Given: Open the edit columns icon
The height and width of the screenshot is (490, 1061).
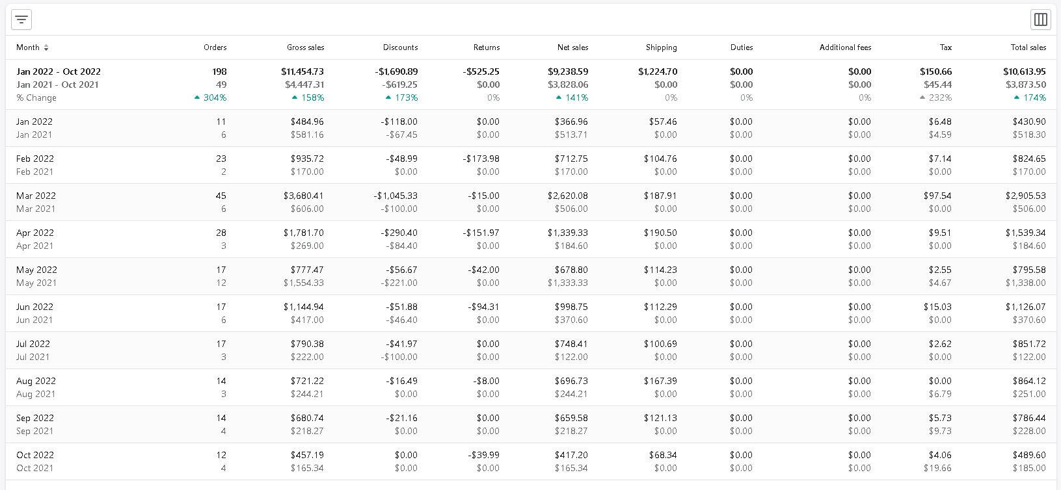Looking at the screenshot, I should tap(1041, 19).
